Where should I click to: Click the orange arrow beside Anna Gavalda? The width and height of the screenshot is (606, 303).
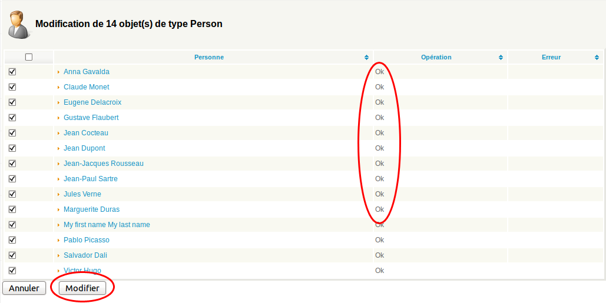point(59,72)
